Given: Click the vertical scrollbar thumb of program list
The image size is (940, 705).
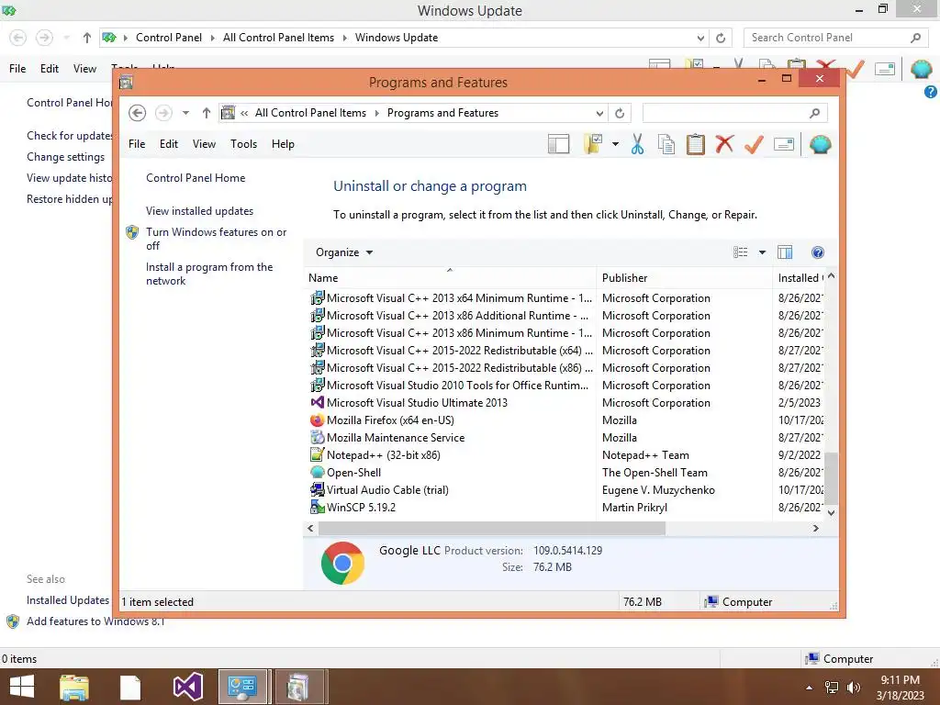Looking at the screenshot, I should tap(831, 477).
